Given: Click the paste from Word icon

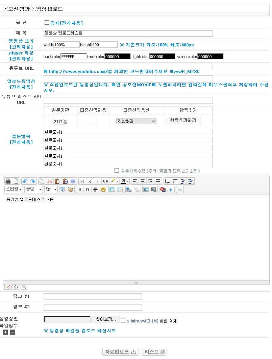Looking at the screenshot, I should 65,181.
